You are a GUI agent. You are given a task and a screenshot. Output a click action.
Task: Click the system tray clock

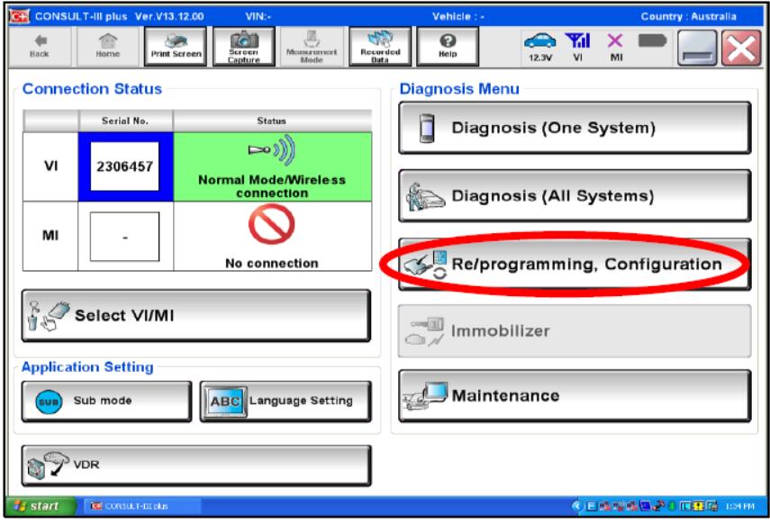(x=739, y=506)
